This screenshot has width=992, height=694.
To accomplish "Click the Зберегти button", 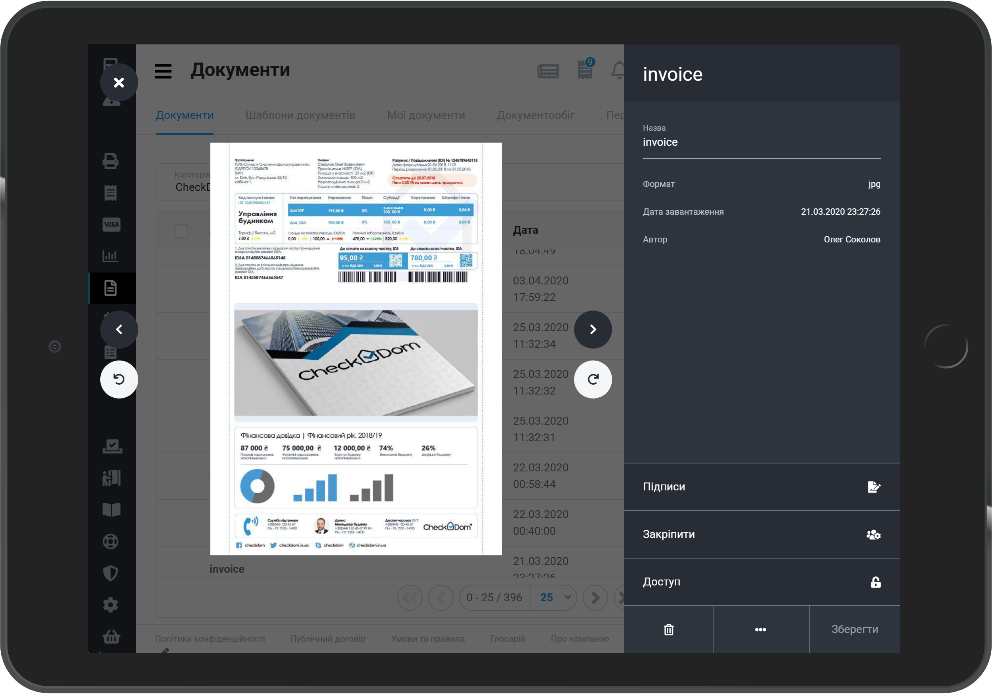I will tap(855, 629).
